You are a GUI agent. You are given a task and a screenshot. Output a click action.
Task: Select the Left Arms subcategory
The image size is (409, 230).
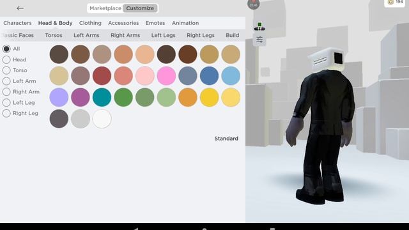pyautogui.click(x=86, y=35)
